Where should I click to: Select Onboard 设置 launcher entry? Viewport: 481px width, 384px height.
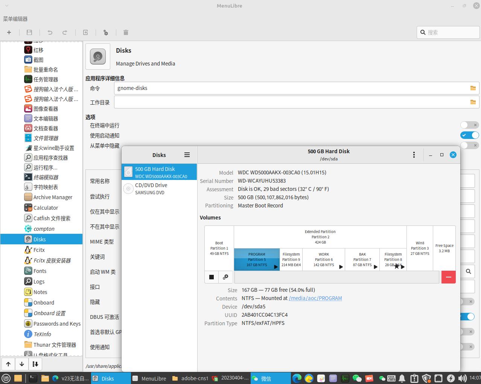click(x=41, y=313)
